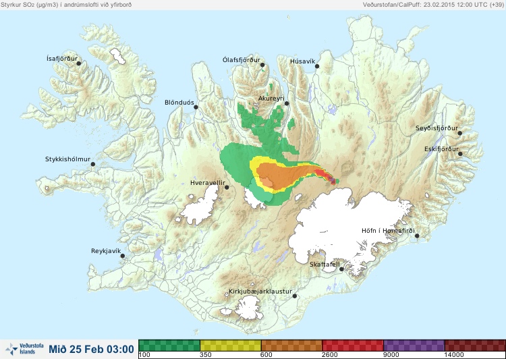Click the Seyðisfjörður label text

437,128
